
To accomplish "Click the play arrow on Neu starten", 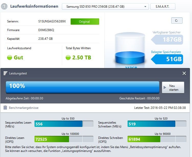I will pyautogui.click(x=165, y=87).
